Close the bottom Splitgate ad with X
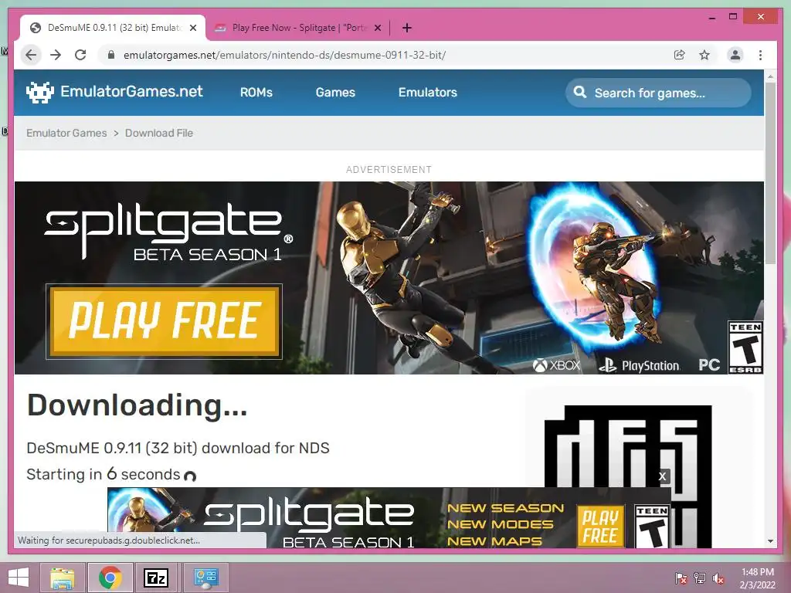 point(662,476)
